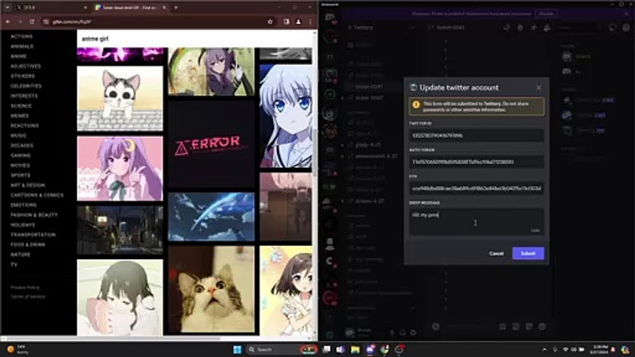Open the Discord inbox
The width and height of the screenshot is (635, 357).
point(613,28)
